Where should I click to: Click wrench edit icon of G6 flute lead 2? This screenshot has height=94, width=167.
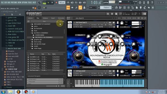(70, 22)
